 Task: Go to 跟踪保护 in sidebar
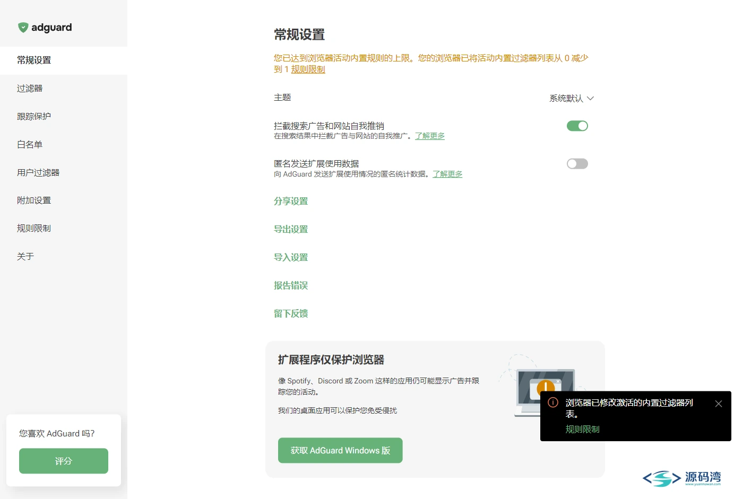point(64,117)
